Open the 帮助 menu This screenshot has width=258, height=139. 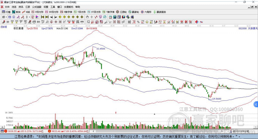click(78, 7)
